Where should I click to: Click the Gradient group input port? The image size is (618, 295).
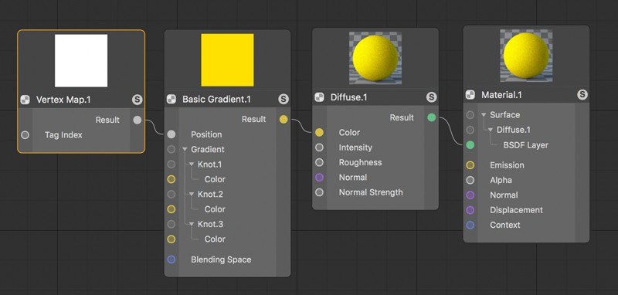171,149
